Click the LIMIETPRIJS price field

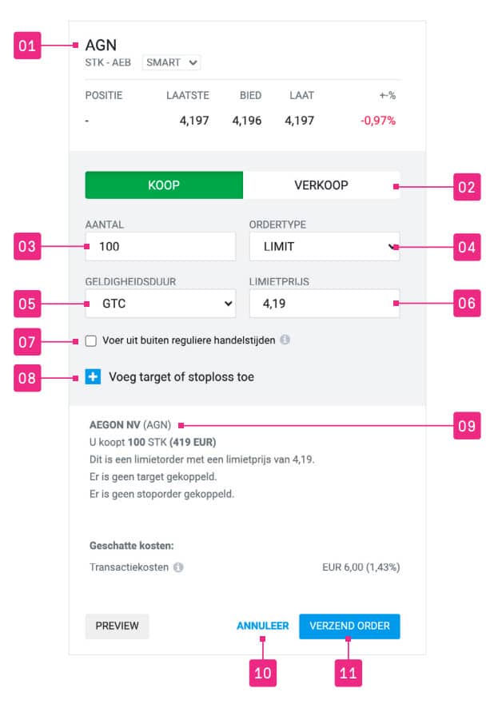pos(325,304)
